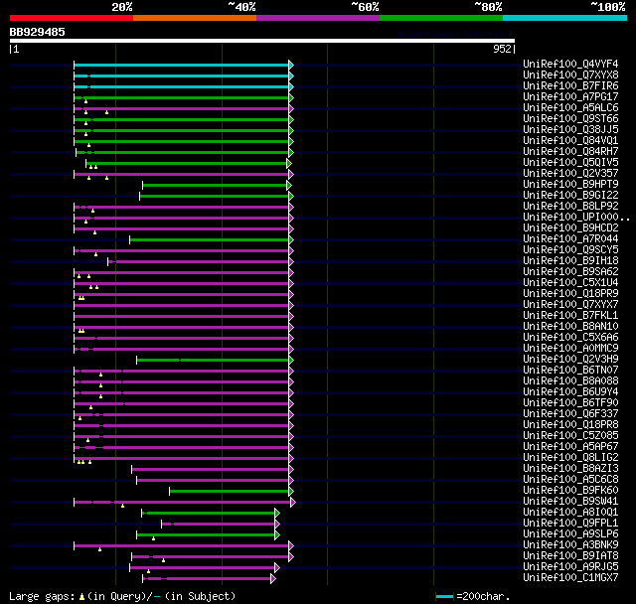Image resolution: width=636 pixels, height=604 pixels.
Task: Click UniRef100_C5X1U4 subject name
Action: pos(570,283)
